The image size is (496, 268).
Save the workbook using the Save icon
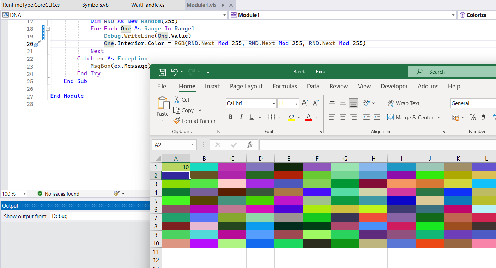(162, 72)
